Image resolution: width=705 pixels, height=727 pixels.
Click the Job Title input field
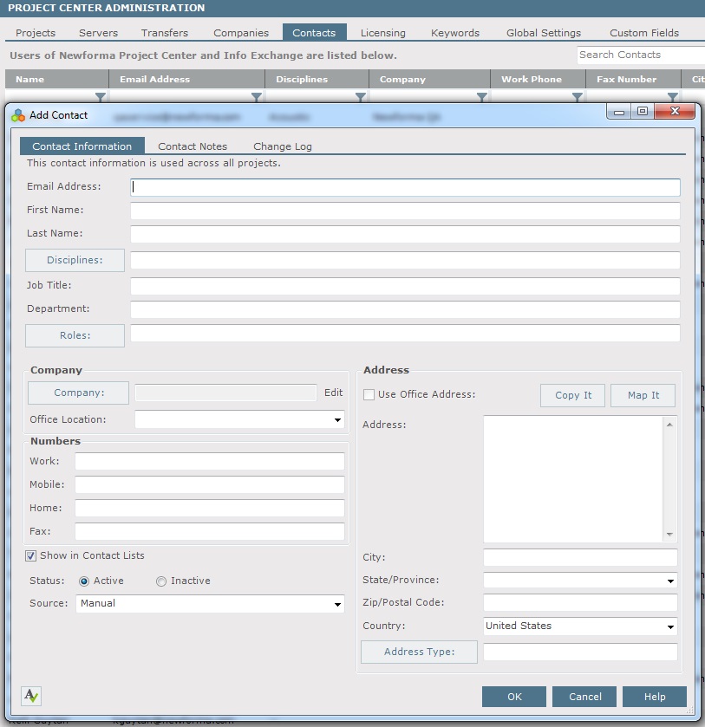coord(405,286)
